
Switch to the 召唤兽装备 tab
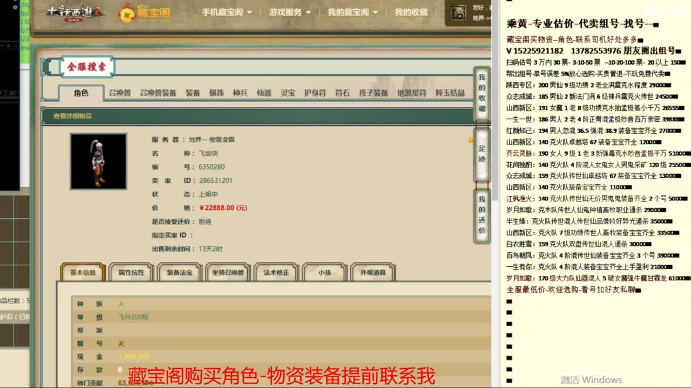click(158, 93)
